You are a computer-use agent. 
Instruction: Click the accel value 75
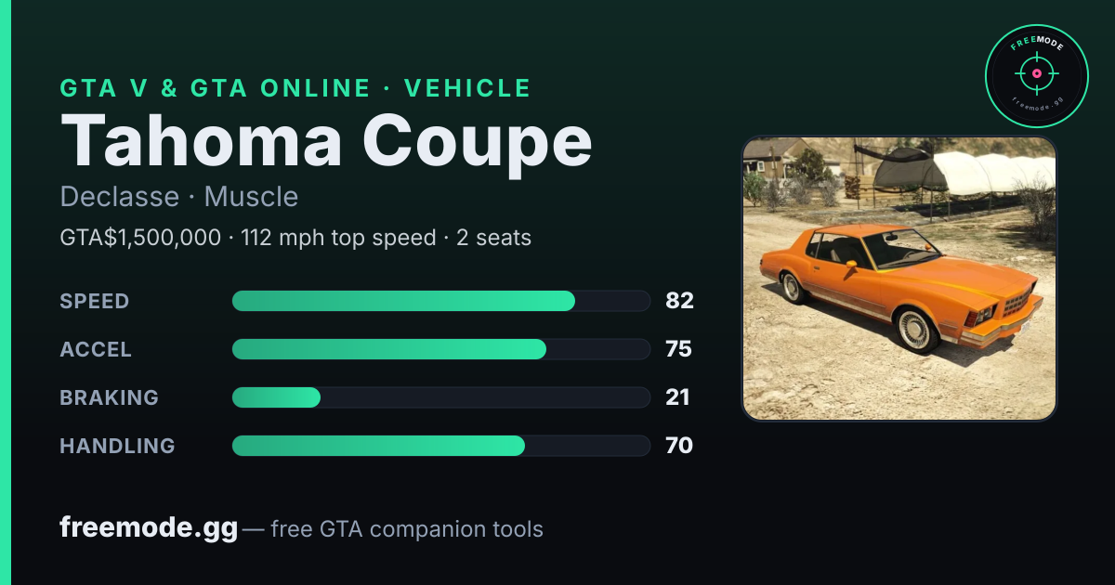(679, 349)
